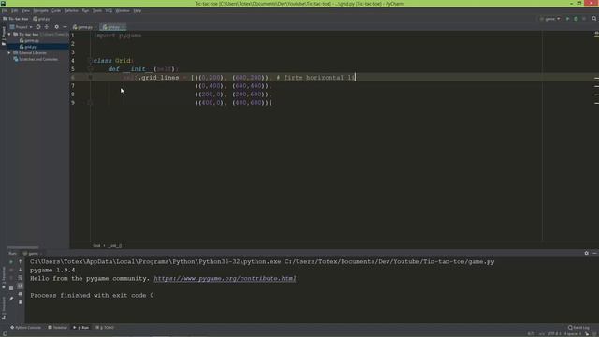Expand External Libraries node

click(x=9, y=52)
